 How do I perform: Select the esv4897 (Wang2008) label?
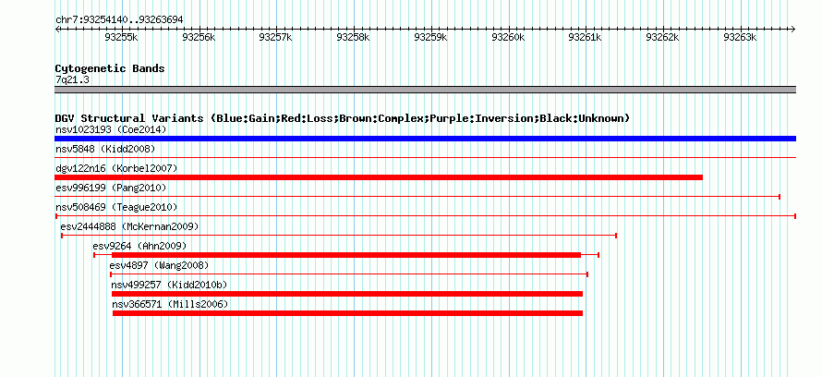(x=159, y=265)
